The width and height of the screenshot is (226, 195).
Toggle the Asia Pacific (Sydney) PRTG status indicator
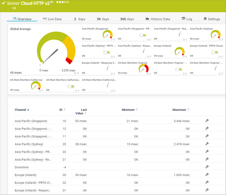coord(107,53)
